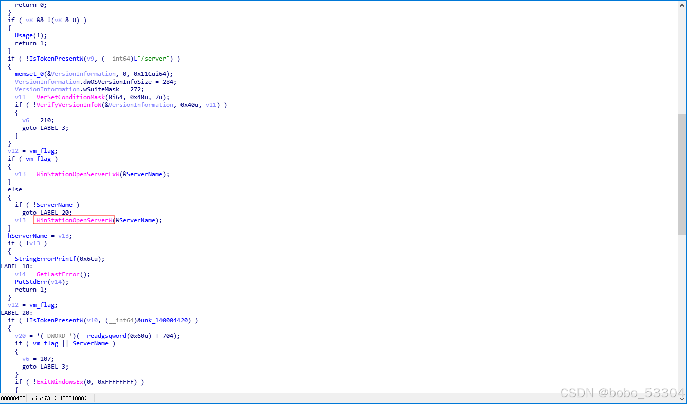687x404 pixels.
Task: Click the WinStationOpenServerExW function call
Action: pyautogui.click(x=78, y=174)
